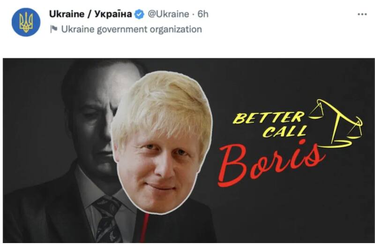The image size is (375, 245).
Task: Open the three-dot more options menu
Action: 362,15
